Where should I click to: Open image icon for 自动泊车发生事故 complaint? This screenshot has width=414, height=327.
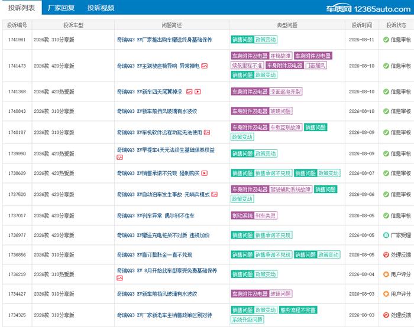(x=214, y=194)
